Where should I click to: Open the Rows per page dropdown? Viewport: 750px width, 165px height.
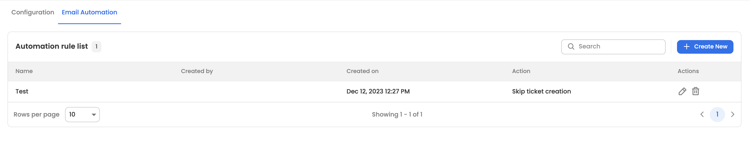(x=82, y=114)
